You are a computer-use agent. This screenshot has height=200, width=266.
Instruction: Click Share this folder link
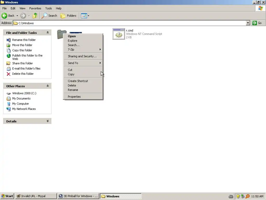pyautogui.click(x=22, y=63)
